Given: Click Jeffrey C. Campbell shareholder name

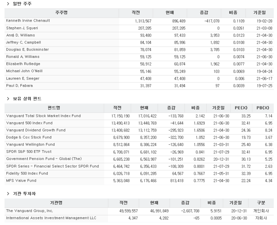Looking at the screenshot, I should coord(24,42).
